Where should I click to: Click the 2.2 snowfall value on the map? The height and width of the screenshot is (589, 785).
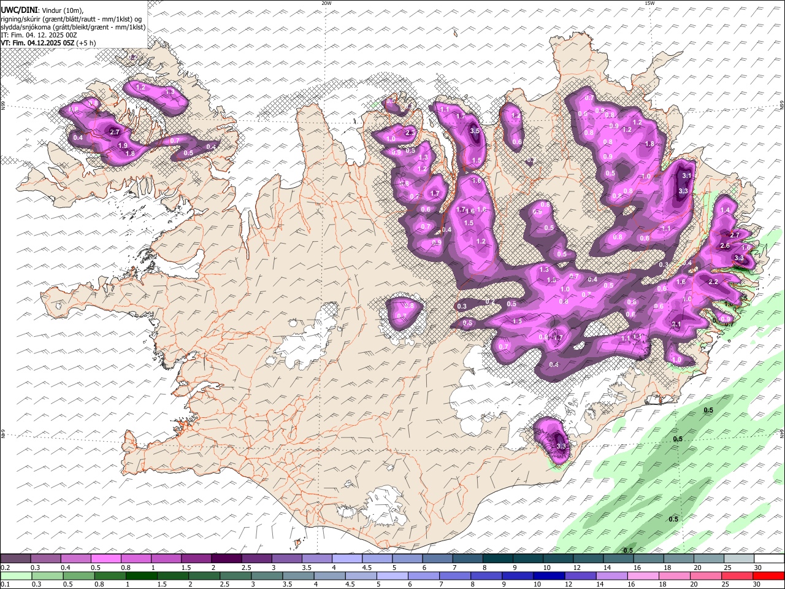coord(713,282)
